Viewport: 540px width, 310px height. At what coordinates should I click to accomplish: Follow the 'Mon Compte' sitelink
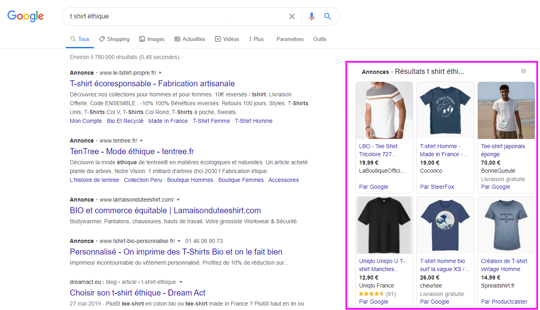coord(86,121)
